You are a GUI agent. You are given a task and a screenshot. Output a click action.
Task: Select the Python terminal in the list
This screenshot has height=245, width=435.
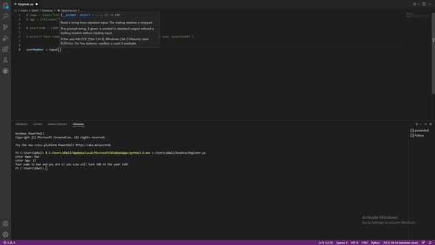tap(417, 135)
